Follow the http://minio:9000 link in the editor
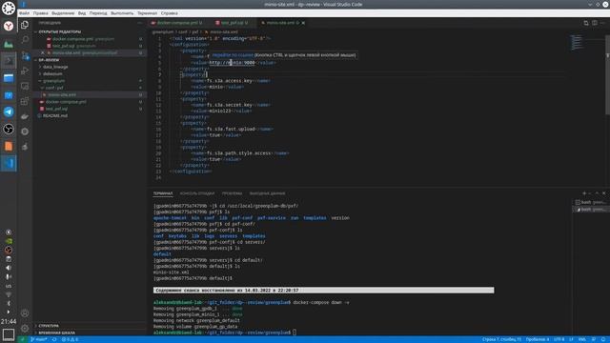Image resolution: width=610 pixels, height=343 pixels. pos(233,63)
